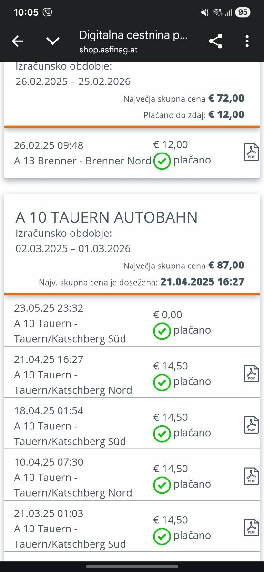
Task: Open PDF for 18.04.25 01:54 Tauern toll
Action: pos(251,425)
